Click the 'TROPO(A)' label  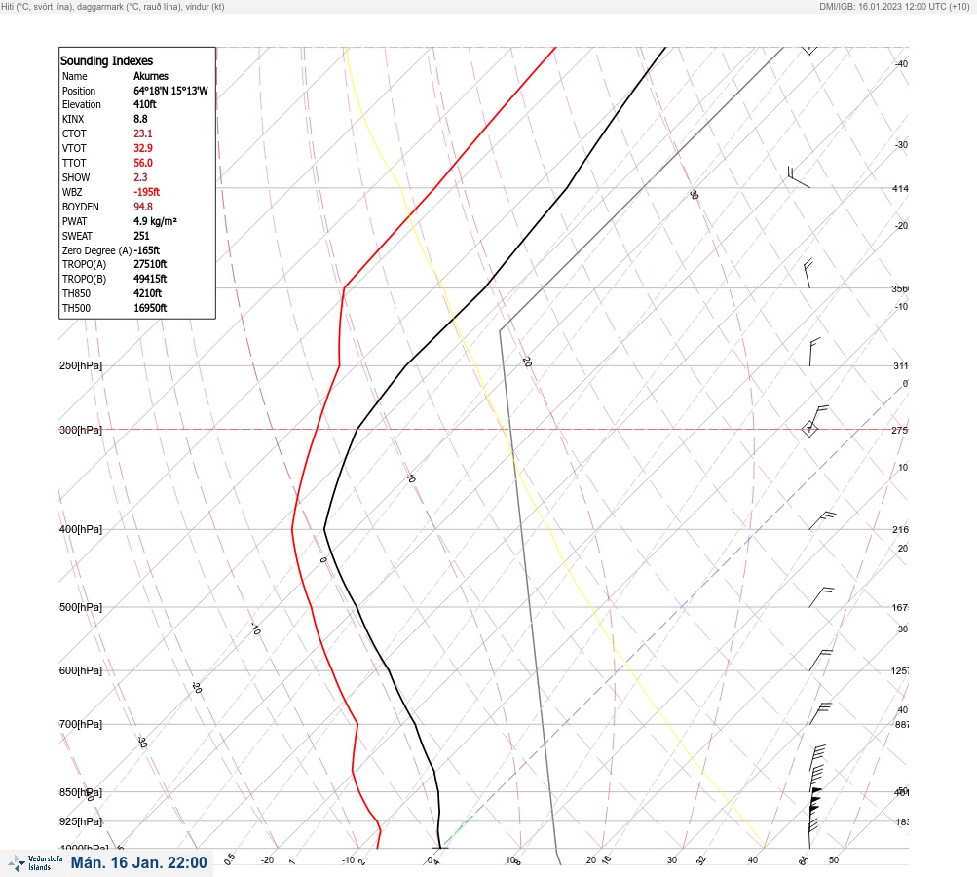pos(84,264)
